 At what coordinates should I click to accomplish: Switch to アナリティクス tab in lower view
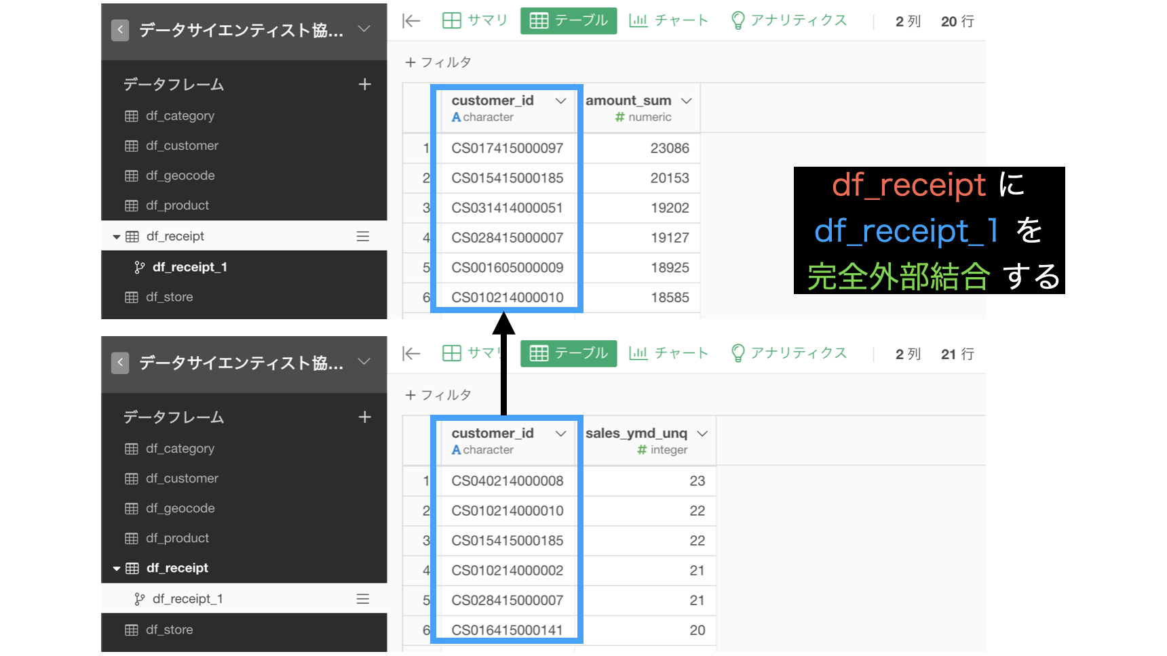pos(789,353)
